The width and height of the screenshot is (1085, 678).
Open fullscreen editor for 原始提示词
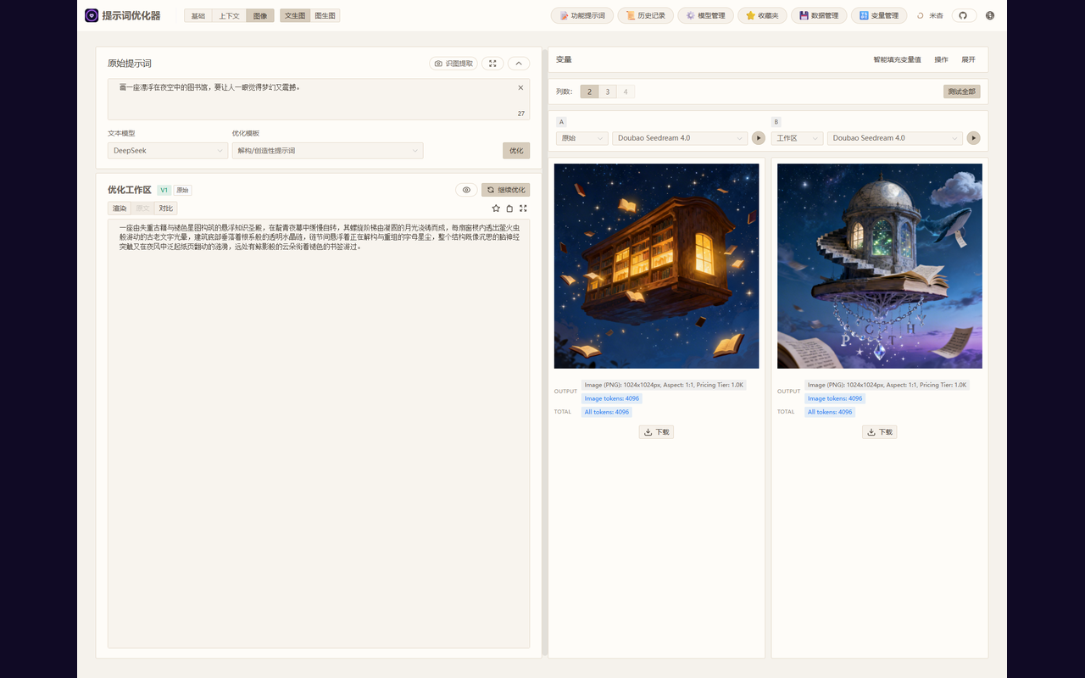point(492,64)
